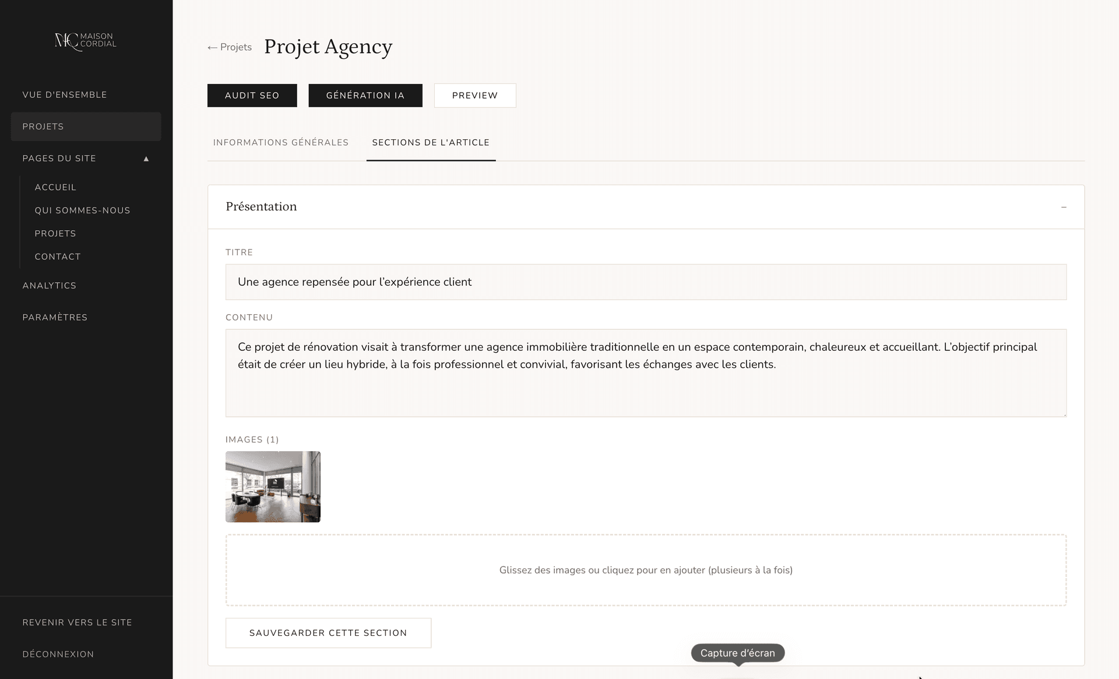Open the Preview button
This screenshot has height=679, width=1119.
474,96
